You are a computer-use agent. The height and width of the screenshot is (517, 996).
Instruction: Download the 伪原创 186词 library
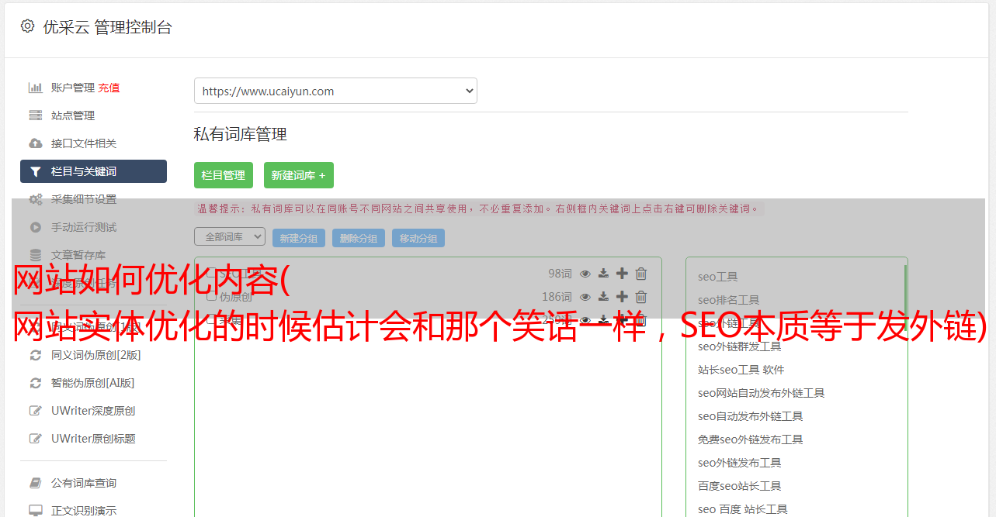point(604,297)
